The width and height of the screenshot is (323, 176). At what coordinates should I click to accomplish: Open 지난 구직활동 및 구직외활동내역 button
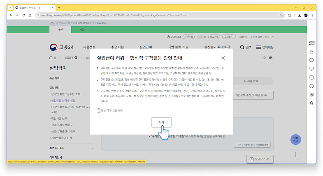click(x=252, y=145)
